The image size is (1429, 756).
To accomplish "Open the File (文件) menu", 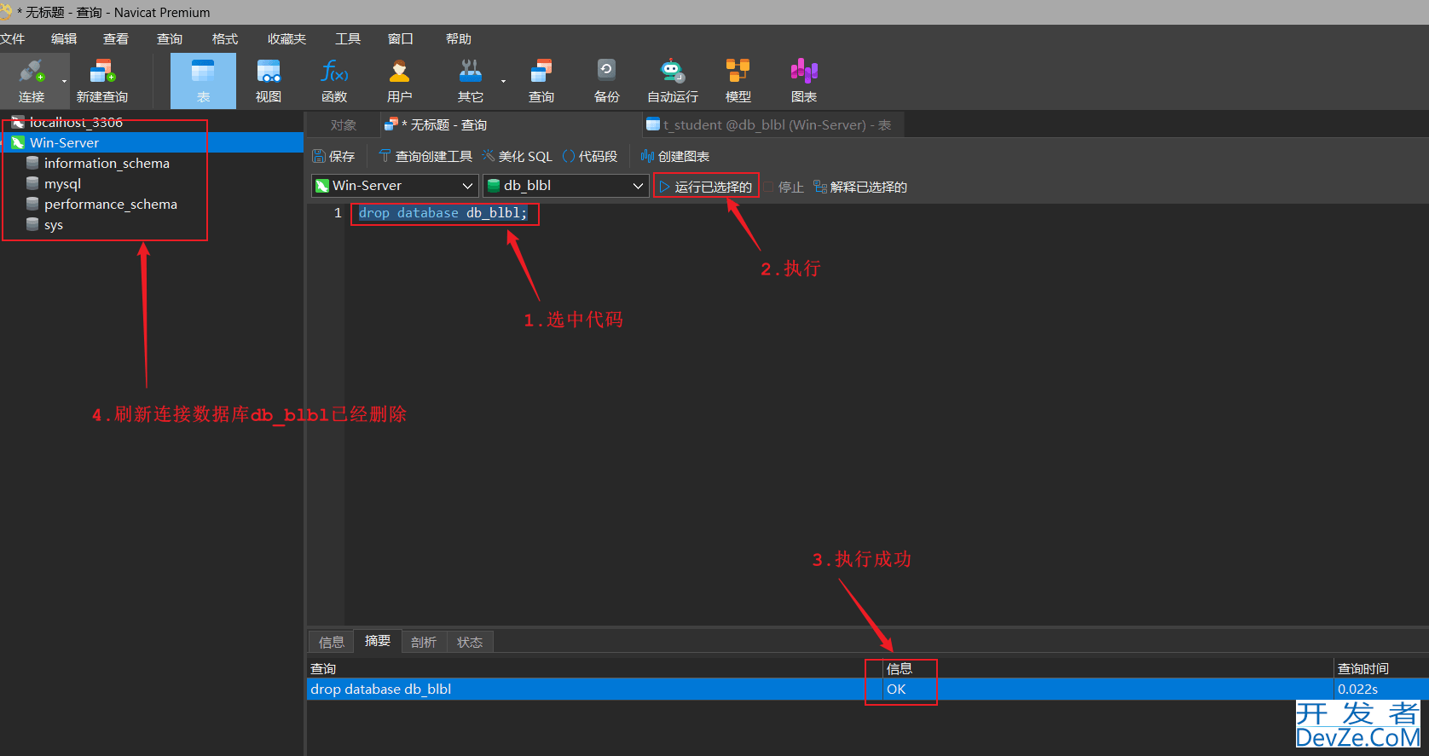I will click(x=13, y=38).
